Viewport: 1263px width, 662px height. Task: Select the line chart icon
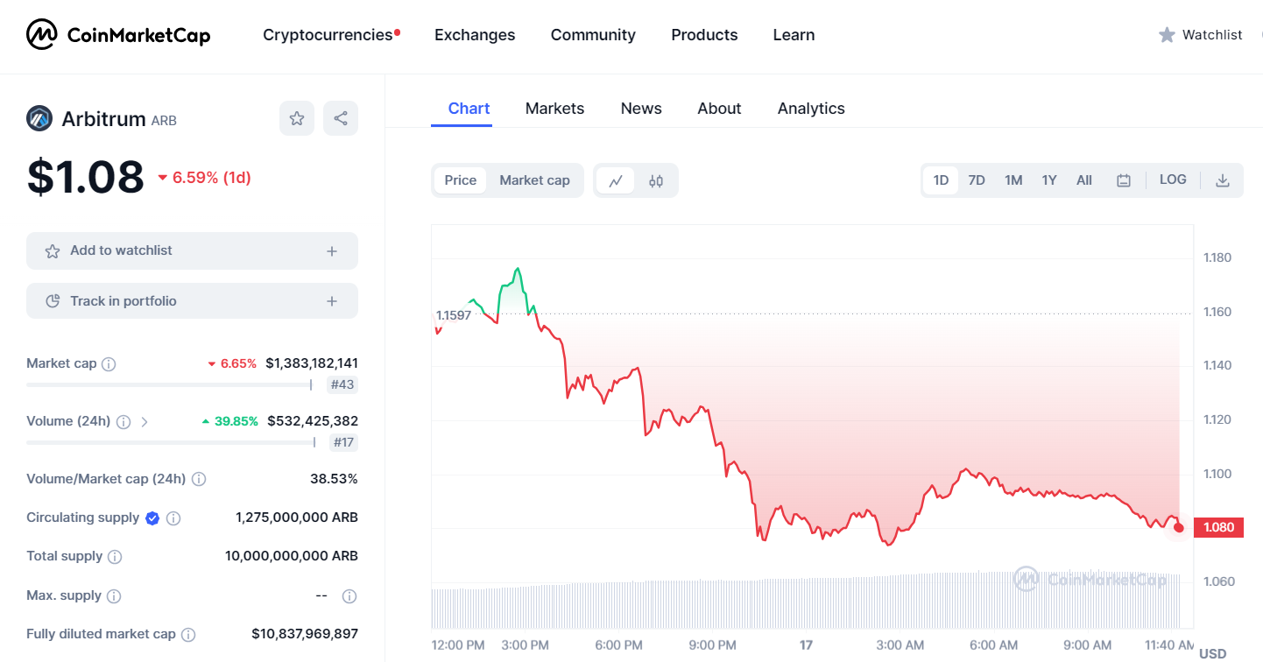[x=616, y=180]
